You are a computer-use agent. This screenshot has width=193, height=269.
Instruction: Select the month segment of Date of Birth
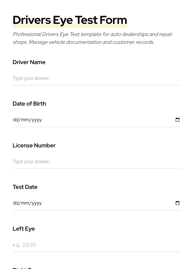pyautogui.click(x=25, y=120)
